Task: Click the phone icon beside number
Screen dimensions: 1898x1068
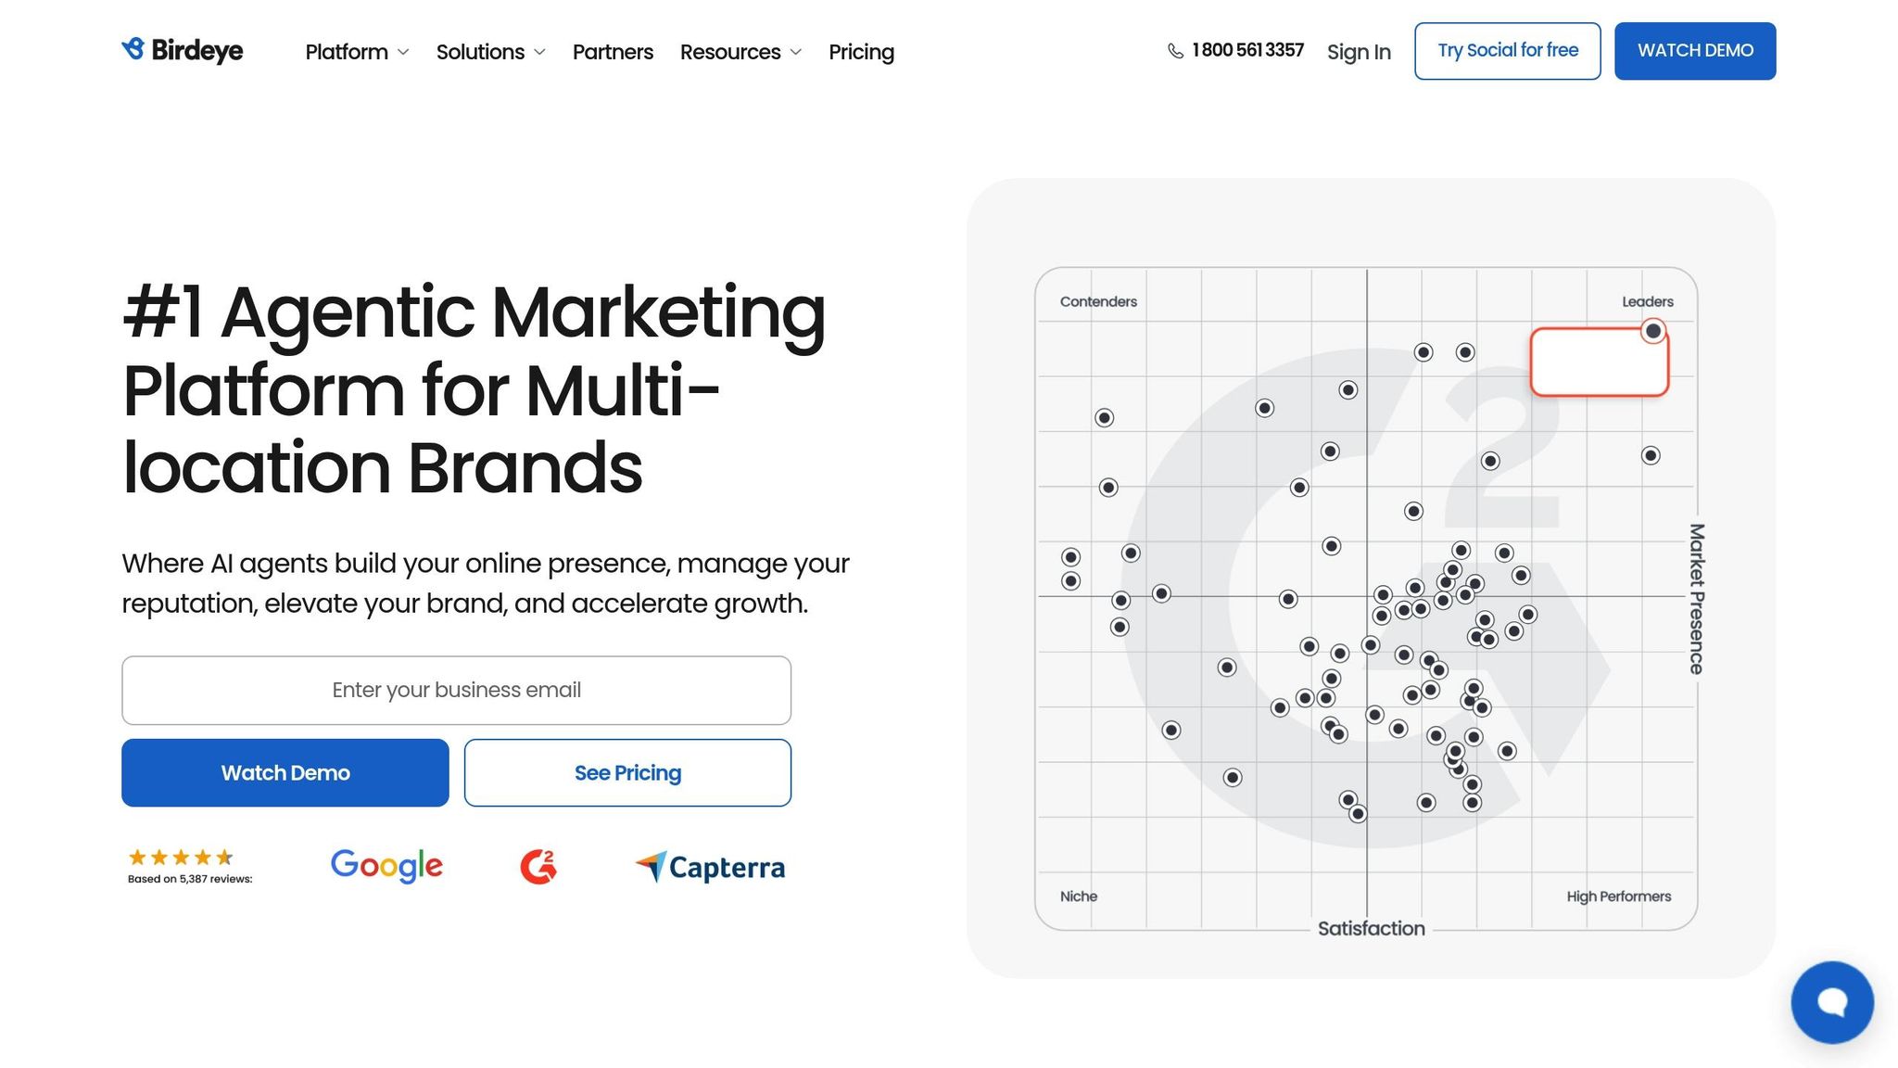Action: coord(1175,51)
